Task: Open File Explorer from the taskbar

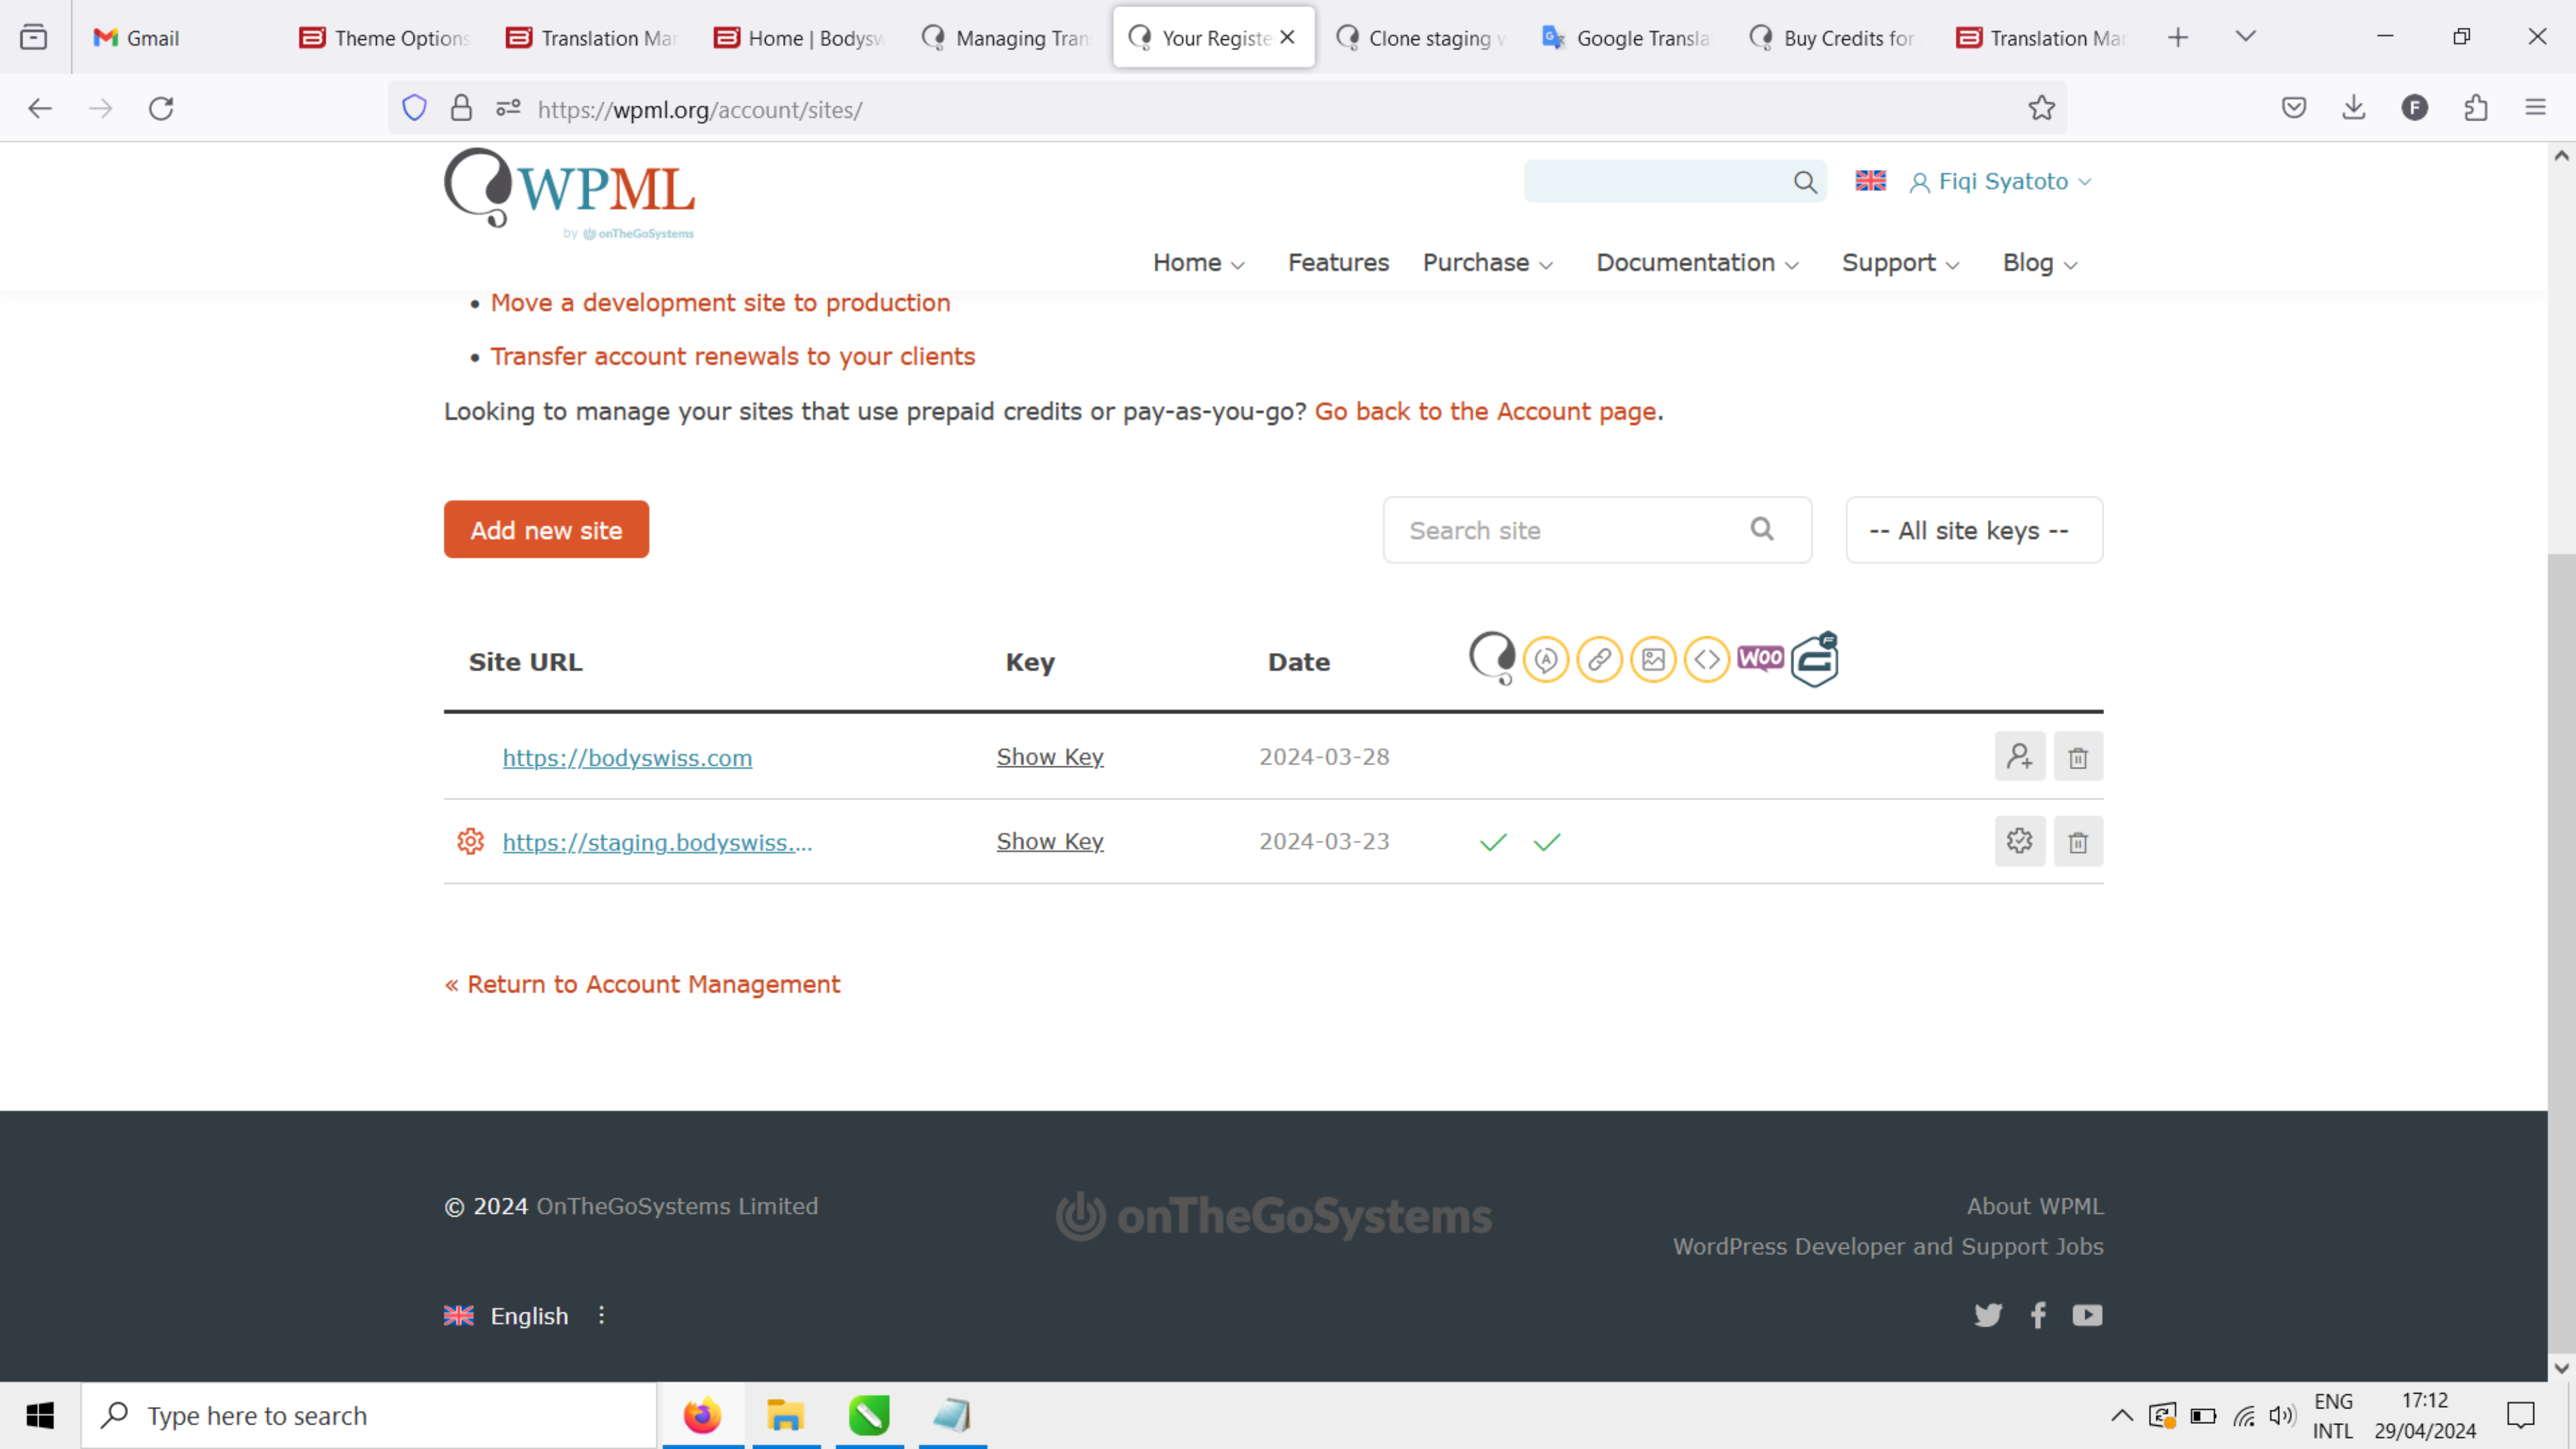Action: tap(786, 1415)
